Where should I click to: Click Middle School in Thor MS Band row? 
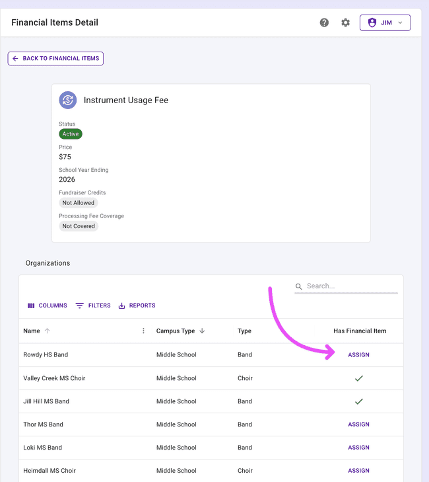click(176, 424)
